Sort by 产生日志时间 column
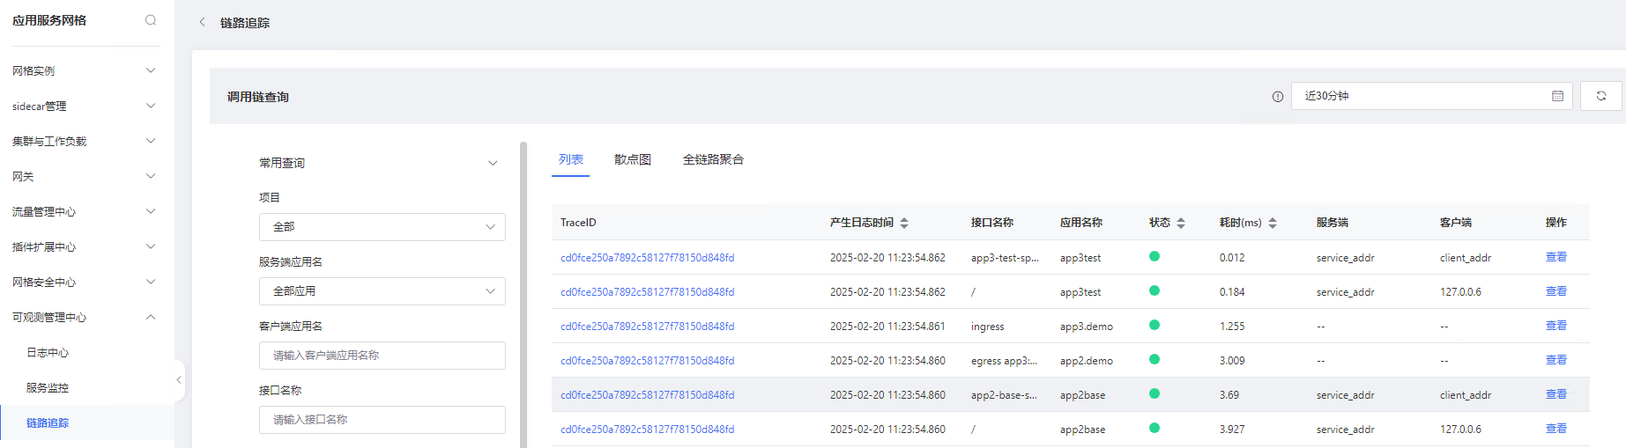Screen dimensions: 1626x448 point(904,223)
